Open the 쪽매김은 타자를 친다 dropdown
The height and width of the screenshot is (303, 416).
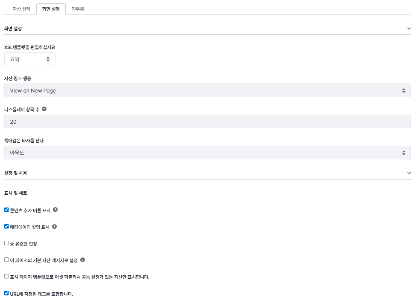207,153
